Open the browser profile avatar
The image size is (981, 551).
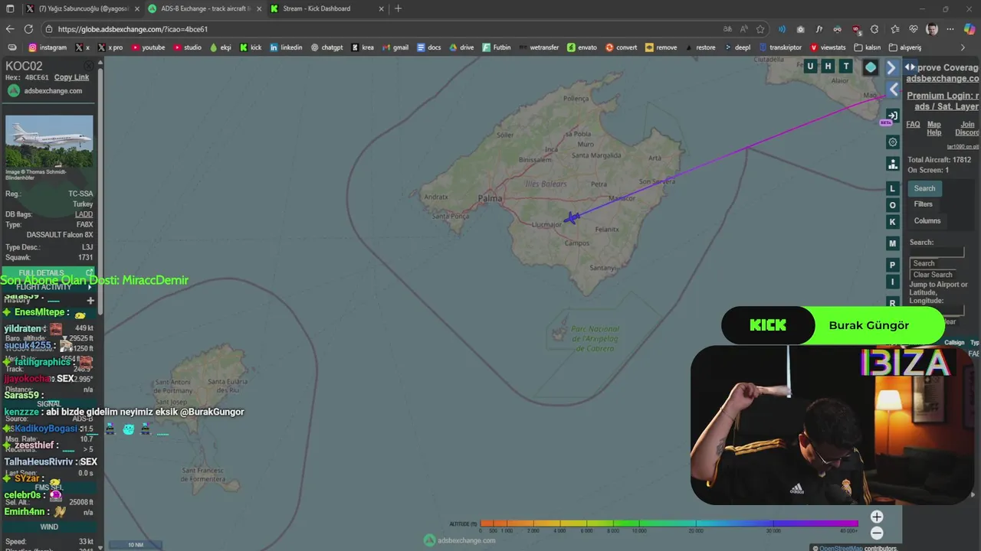point(932,29)
